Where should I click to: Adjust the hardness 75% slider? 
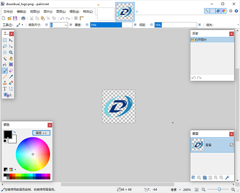[111, 25]
